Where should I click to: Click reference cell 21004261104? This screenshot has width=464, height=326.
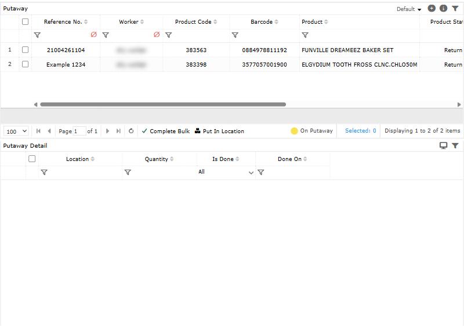point(66,50)
